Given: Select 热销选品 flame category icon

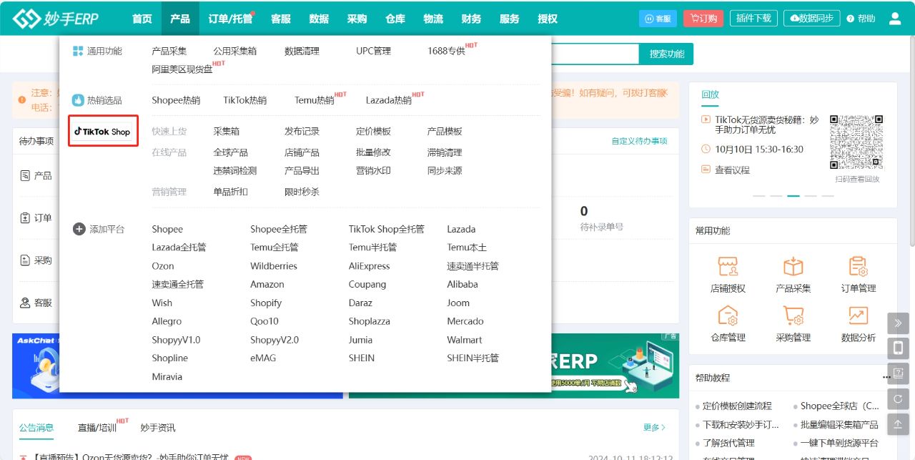Looking at the screenshot, I should (x=78, y=100).
